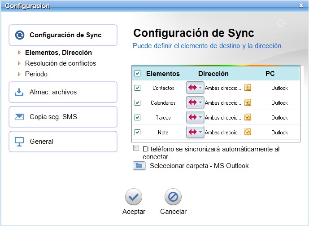Screen dimensions: 309x226
Task: Click the Outlook icon in the Contactos row
Action: (248, 88)
